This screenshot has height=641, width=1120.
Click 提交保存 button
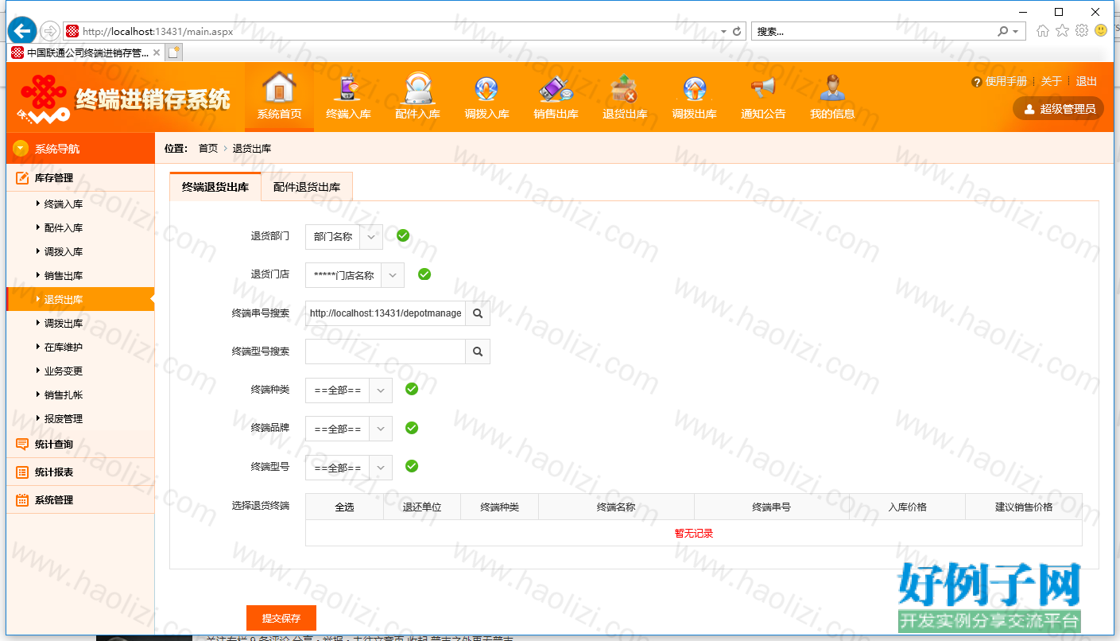[x=281, y=618]
